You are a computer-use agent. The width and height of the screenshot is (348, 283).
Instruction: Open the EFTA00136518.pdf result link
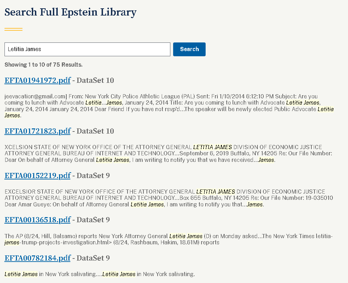point(38,219)
